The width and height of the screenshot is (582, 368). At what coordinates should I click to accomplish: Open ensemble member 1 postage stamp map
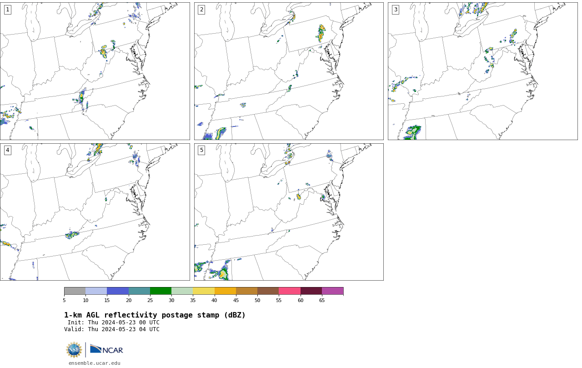tap(95, 71)
